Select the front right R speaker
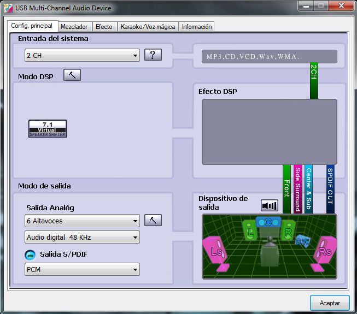The width and height of the screenshot is (357, 314). tap(288, 231)
